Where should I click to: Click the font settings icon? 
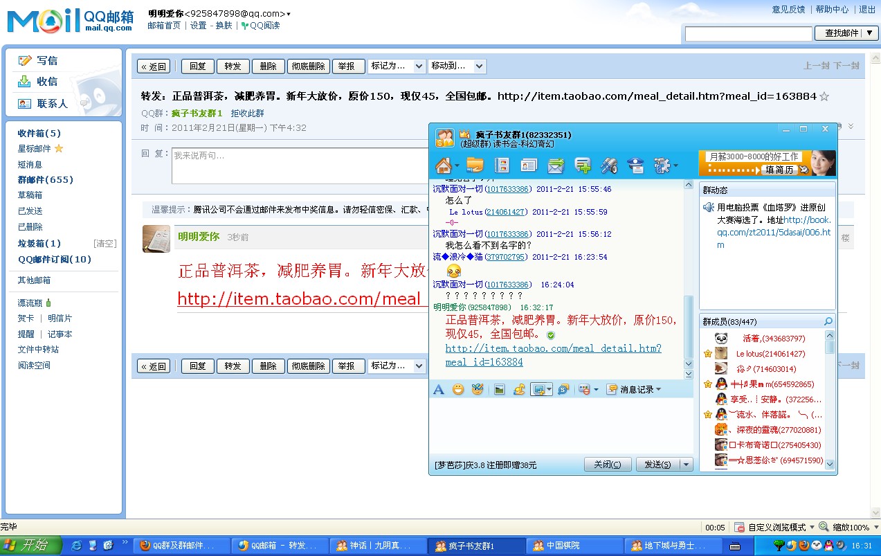(x=439, y=389)
